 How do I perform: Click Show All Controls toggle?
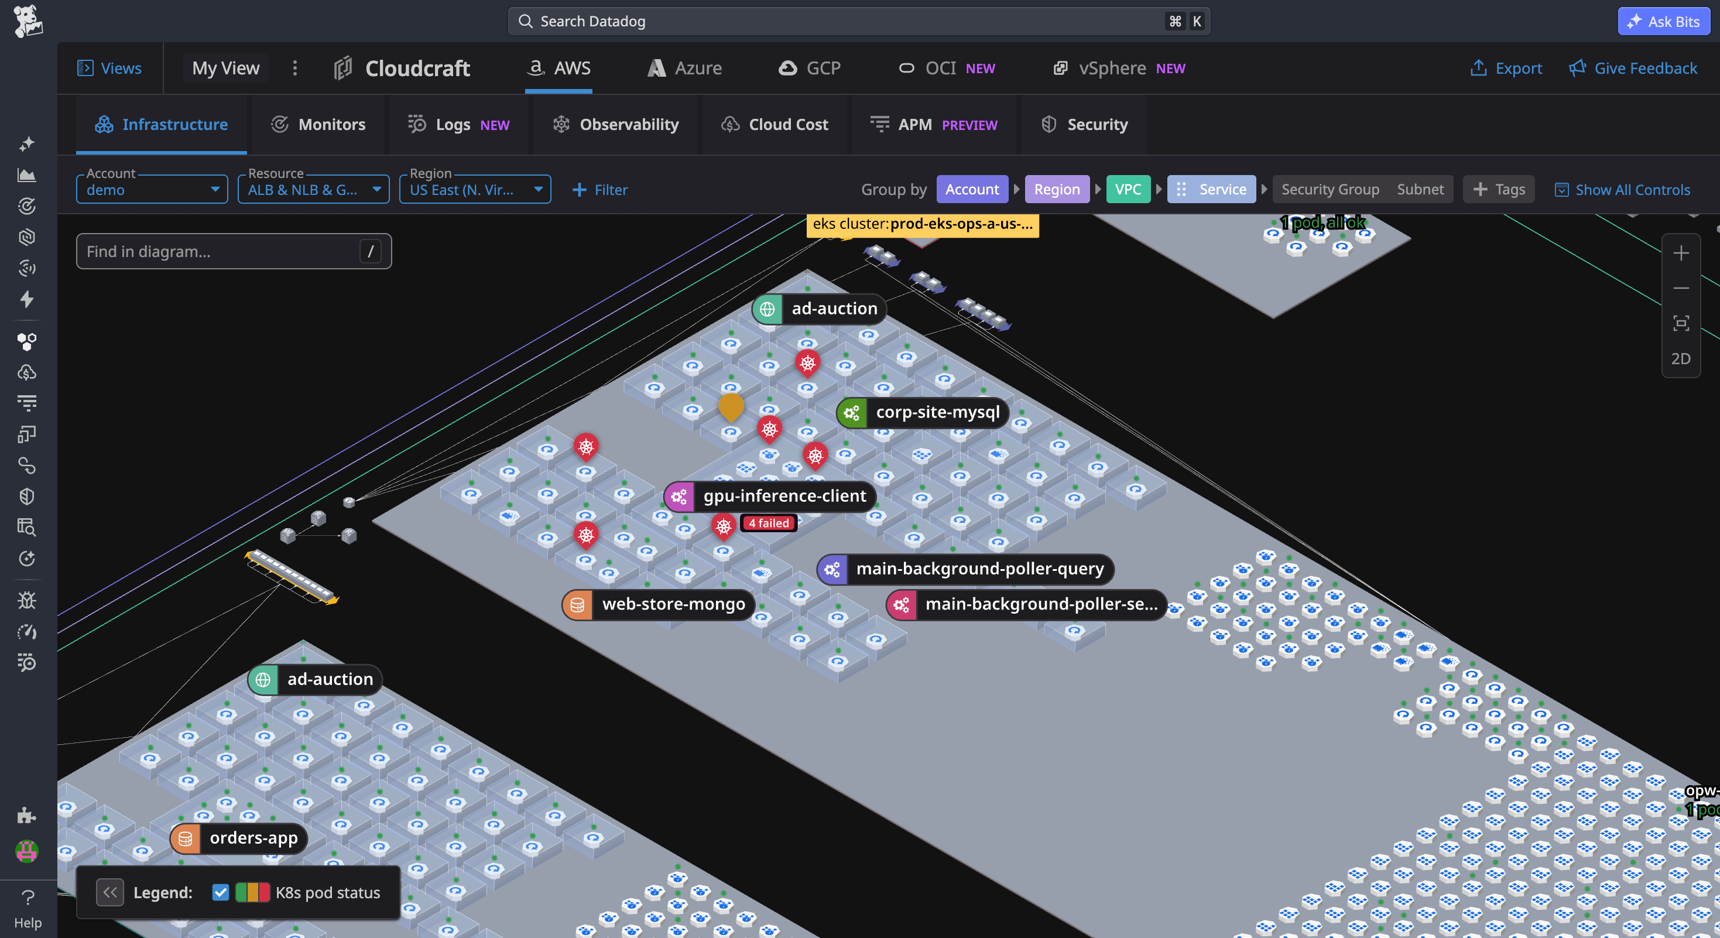[1622, 190]
